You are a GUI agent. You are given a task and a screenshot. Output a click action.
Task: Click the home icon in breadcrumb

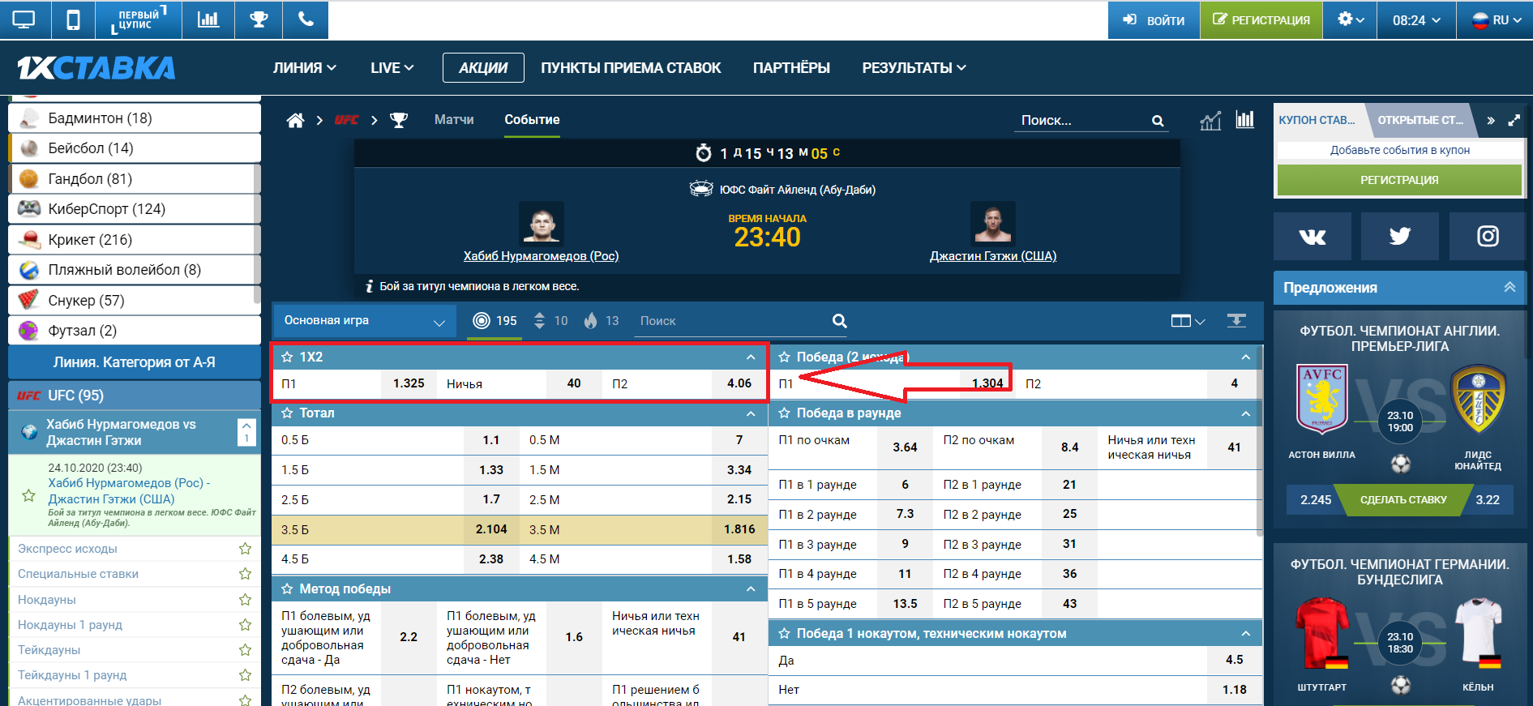coord(295,120)
